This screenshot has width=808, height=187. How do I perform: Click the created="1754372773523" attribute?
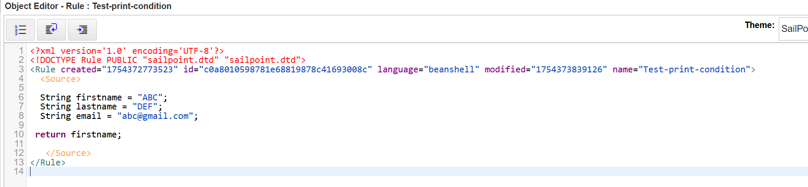[119, 69]
